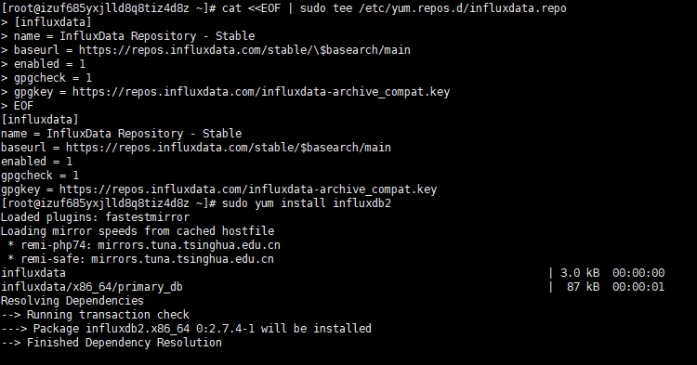Click the 'gpgcheck = 1' echoed output line
Screen dimensions: 697x365
tap(40, 176)
